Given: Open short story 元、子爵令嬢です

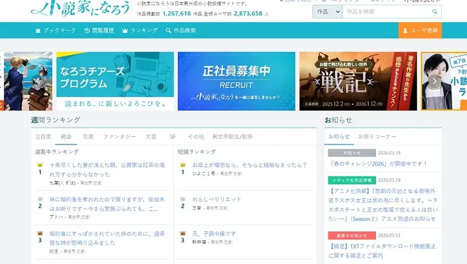Looking at the screenshot, I should (x=214, y=234).
